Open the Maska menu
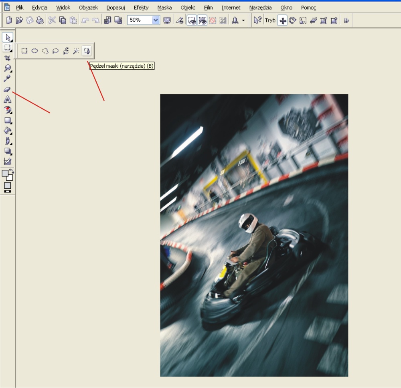The image size is (401, 388). [x=164, y=8]
